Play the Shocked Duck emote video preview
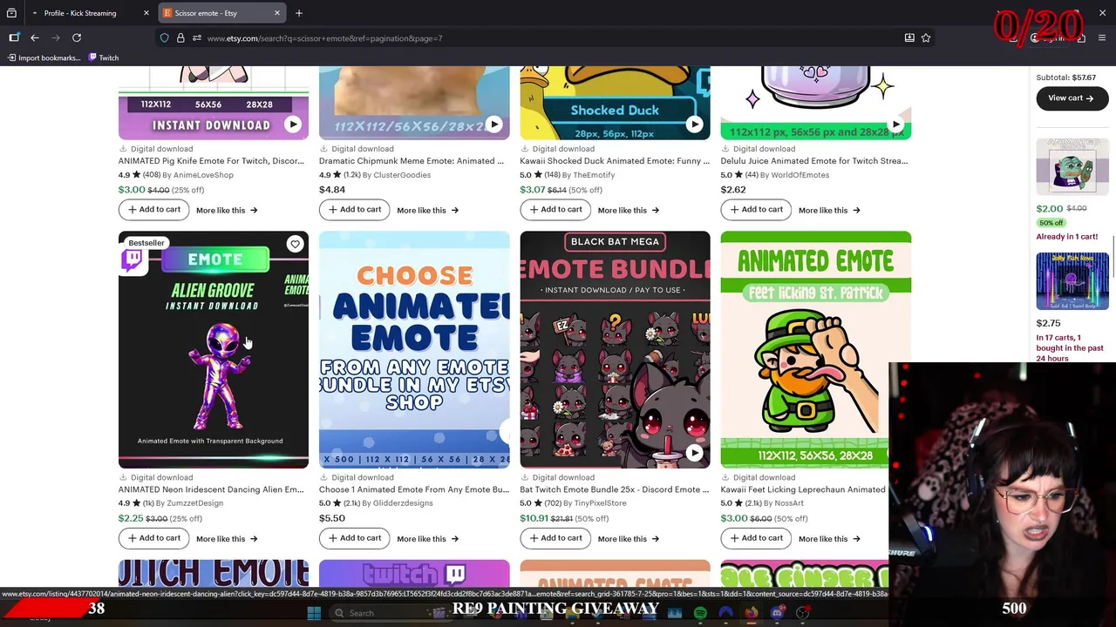This screenshot has width=1116, height=627. coord(694,125)
